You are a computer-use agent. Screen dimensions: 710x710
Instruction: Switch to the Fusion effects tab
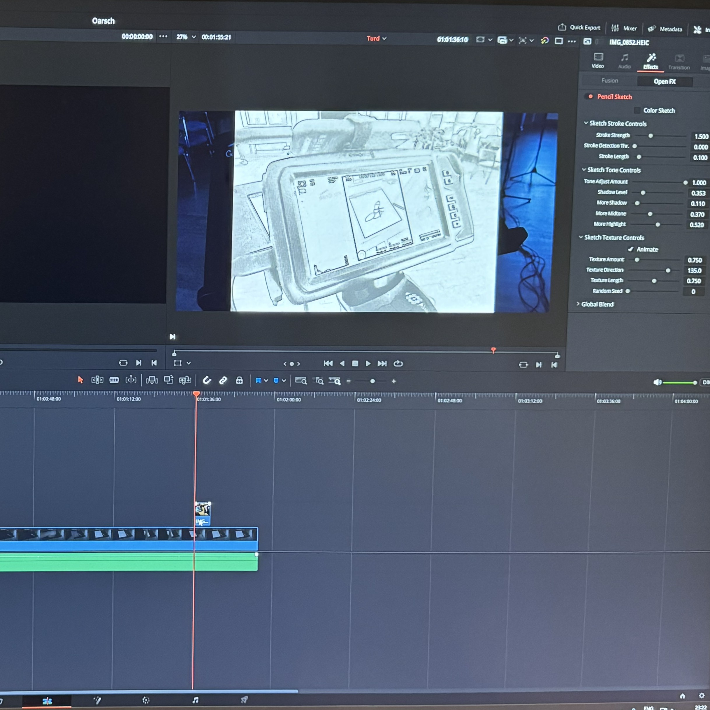(610, 80)
